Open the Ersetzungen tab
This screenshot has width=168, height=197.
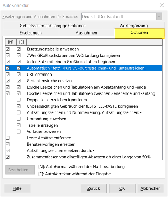pyautogui.click(x=31, y=33)
